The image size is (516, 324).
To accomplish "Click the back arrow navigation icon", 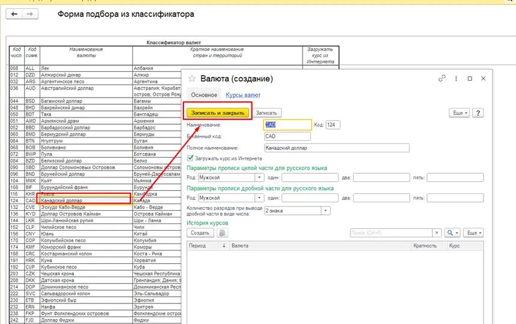I will pyautogui.click(x=14, y=14).
